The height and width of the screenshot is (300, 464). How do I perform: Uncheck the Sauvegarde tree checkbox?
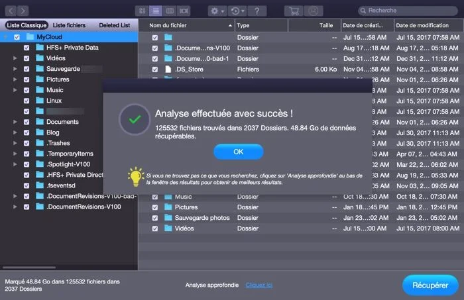(x=27, y=69)
